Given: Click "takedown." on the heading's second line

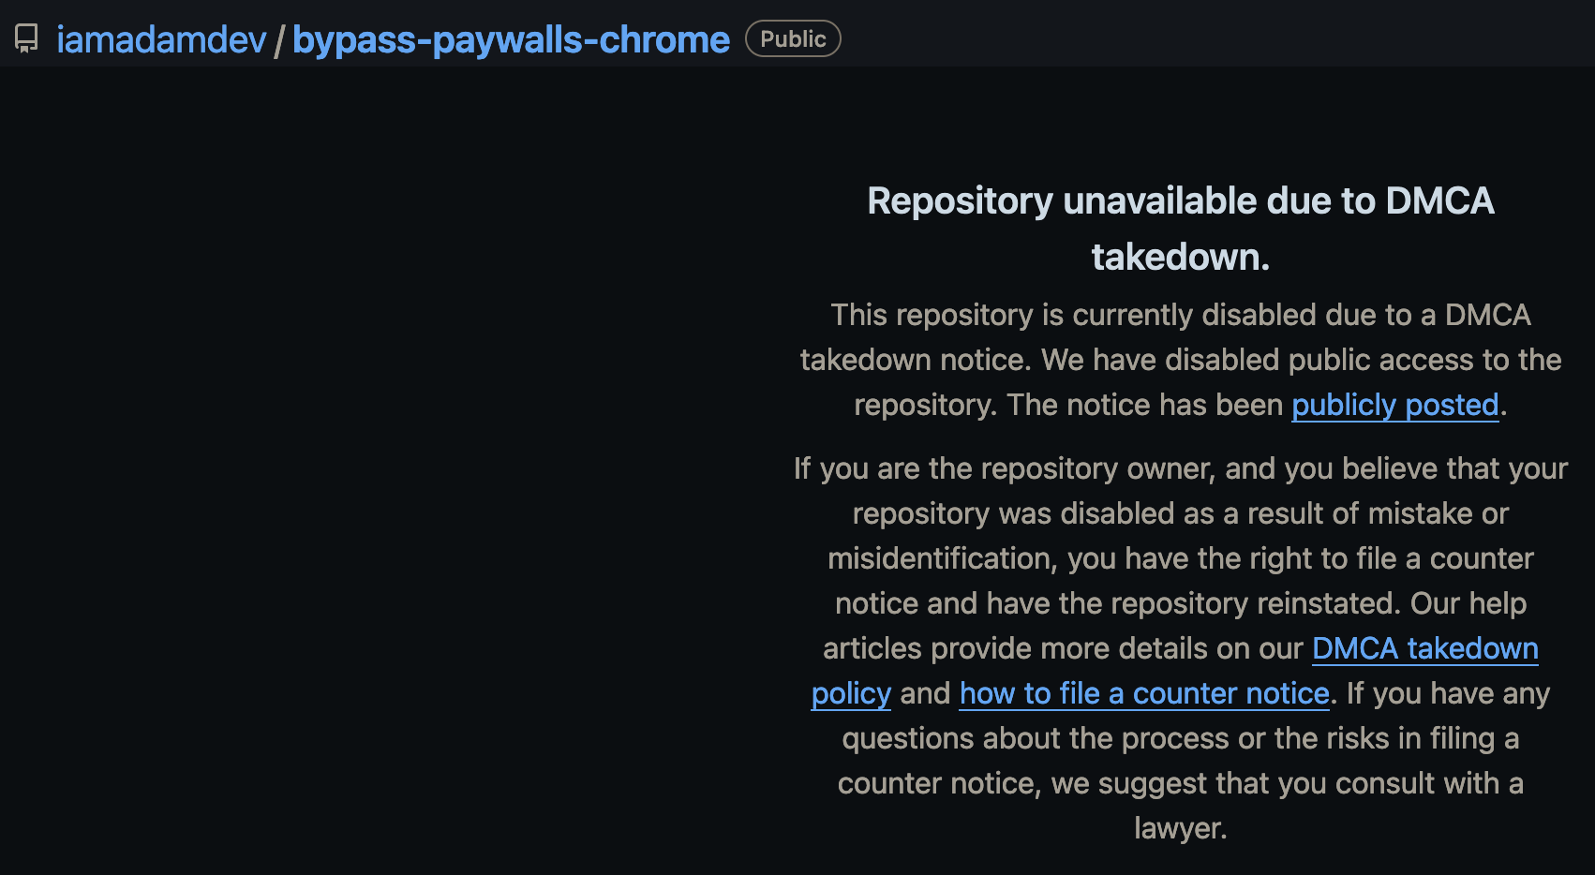Looking at the screenshot, I should click(x=1180, y=257).
